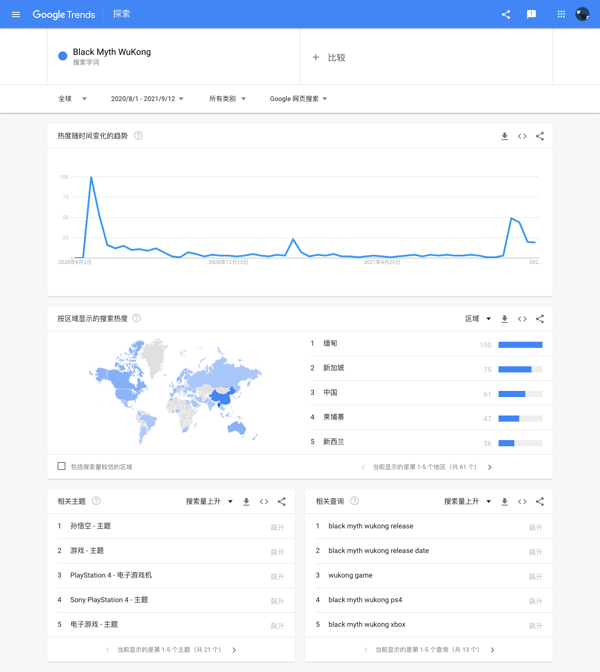The width and height of the screenshot is (600, 672).
Task: Select region 中国 in the list
Action: [330, 393]
